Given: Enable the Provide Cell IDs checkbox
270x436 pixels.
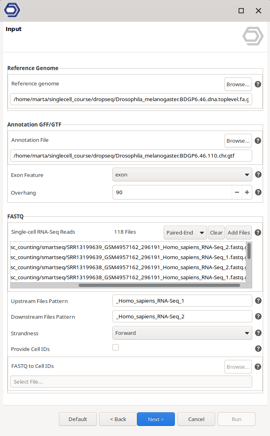Looking at the screenshot, I should tap(116, 347).
